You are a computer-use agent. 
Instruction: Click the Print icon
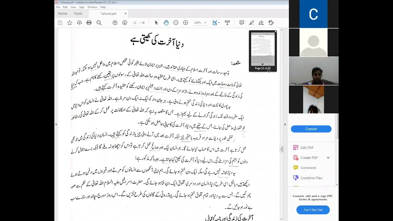89,23
